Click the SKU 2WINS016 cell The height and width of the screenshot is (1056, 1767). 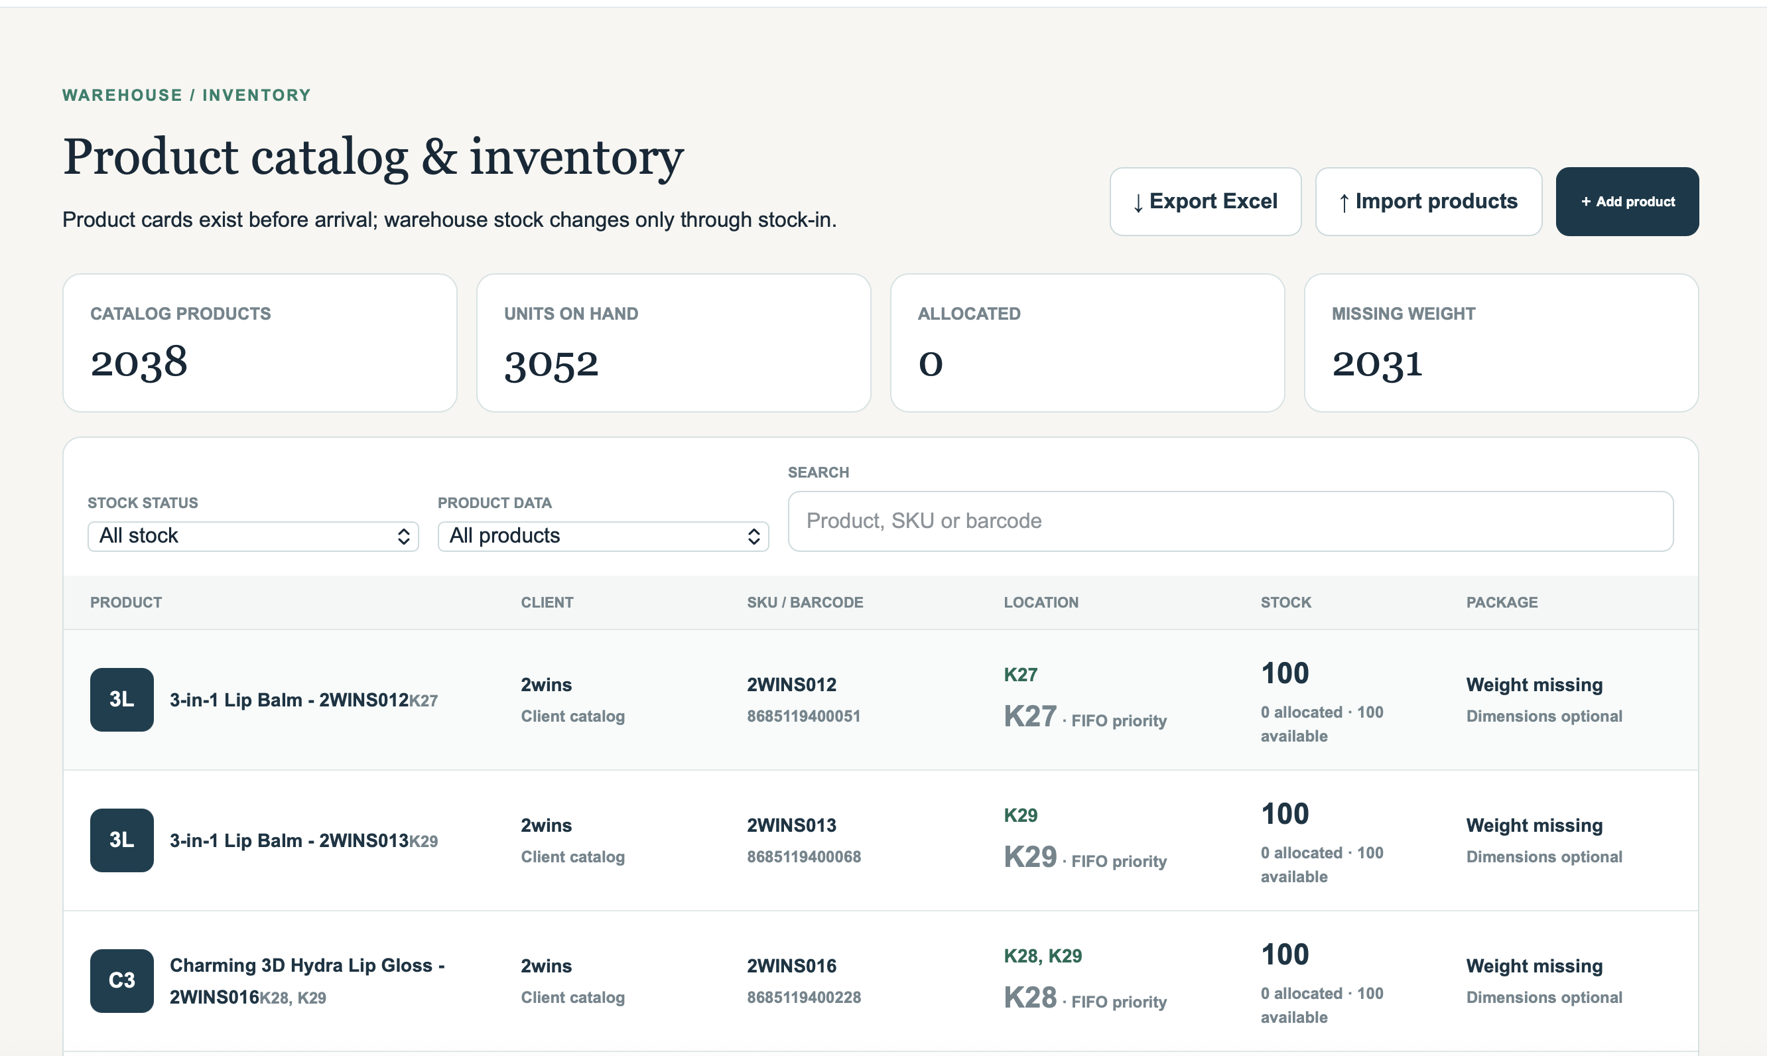(x=792, y=966)
